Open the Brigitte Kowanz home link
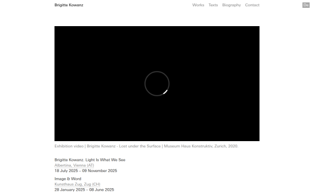Screen dimensions: 314x196 (69, 5)
